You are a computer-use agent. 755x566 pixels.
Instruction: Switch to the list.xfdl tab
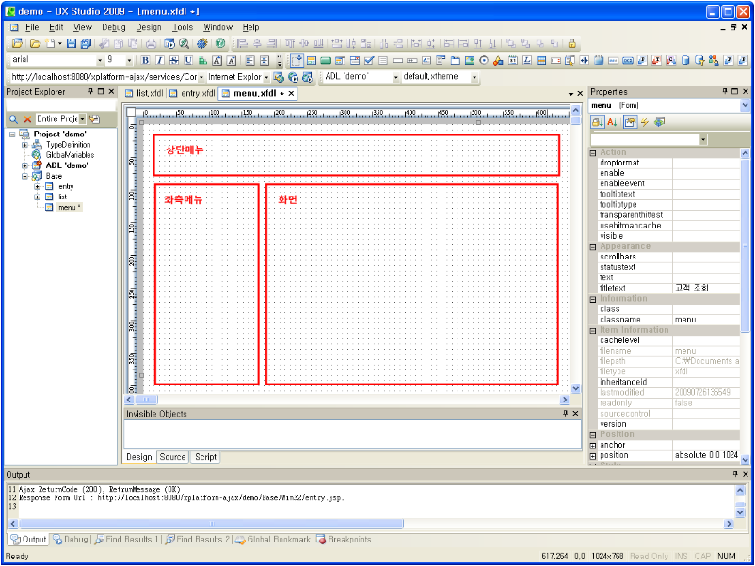pyautogui.click(x=144, y=93)
